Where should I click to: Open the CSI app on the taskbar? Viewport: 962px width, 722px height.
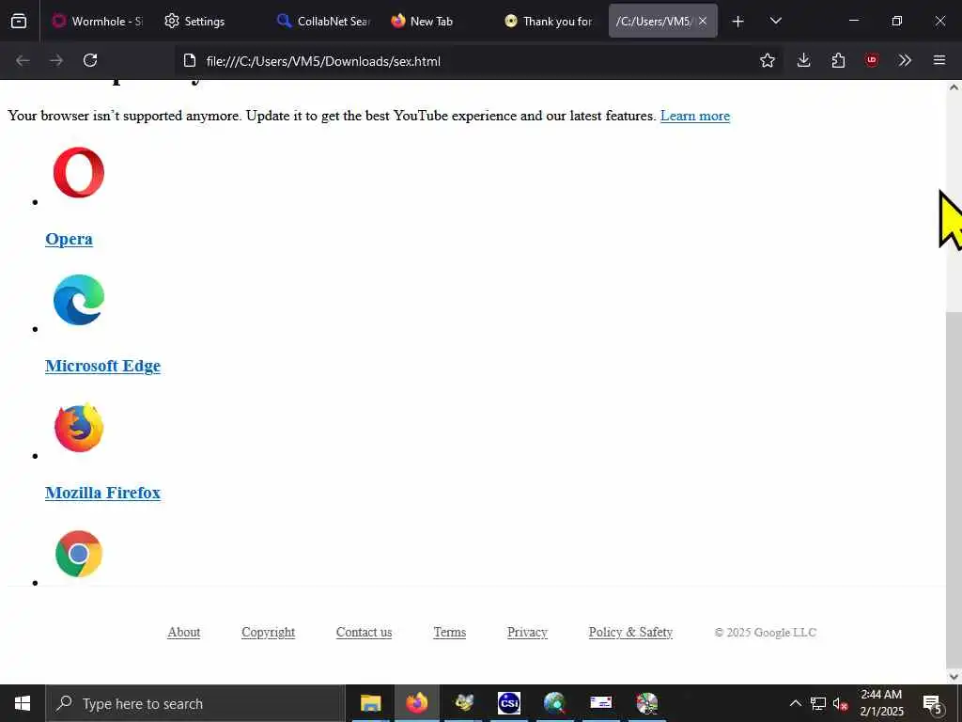click(508, 703)
